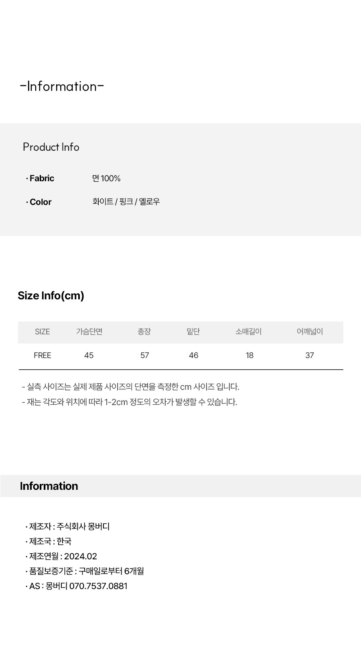
Task: Click the Information section header bar
Action: tap(180, 486)
